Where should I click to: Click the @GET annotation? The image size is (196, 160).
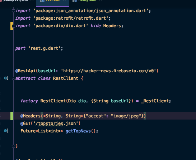pyautogui.click(x=25, y=123)
